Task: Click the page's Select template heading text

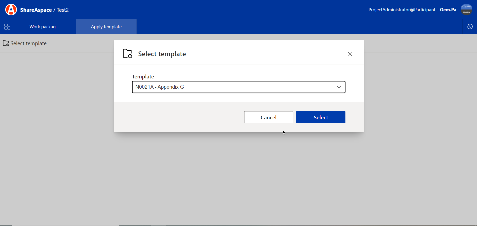Action: coord(29,43)
